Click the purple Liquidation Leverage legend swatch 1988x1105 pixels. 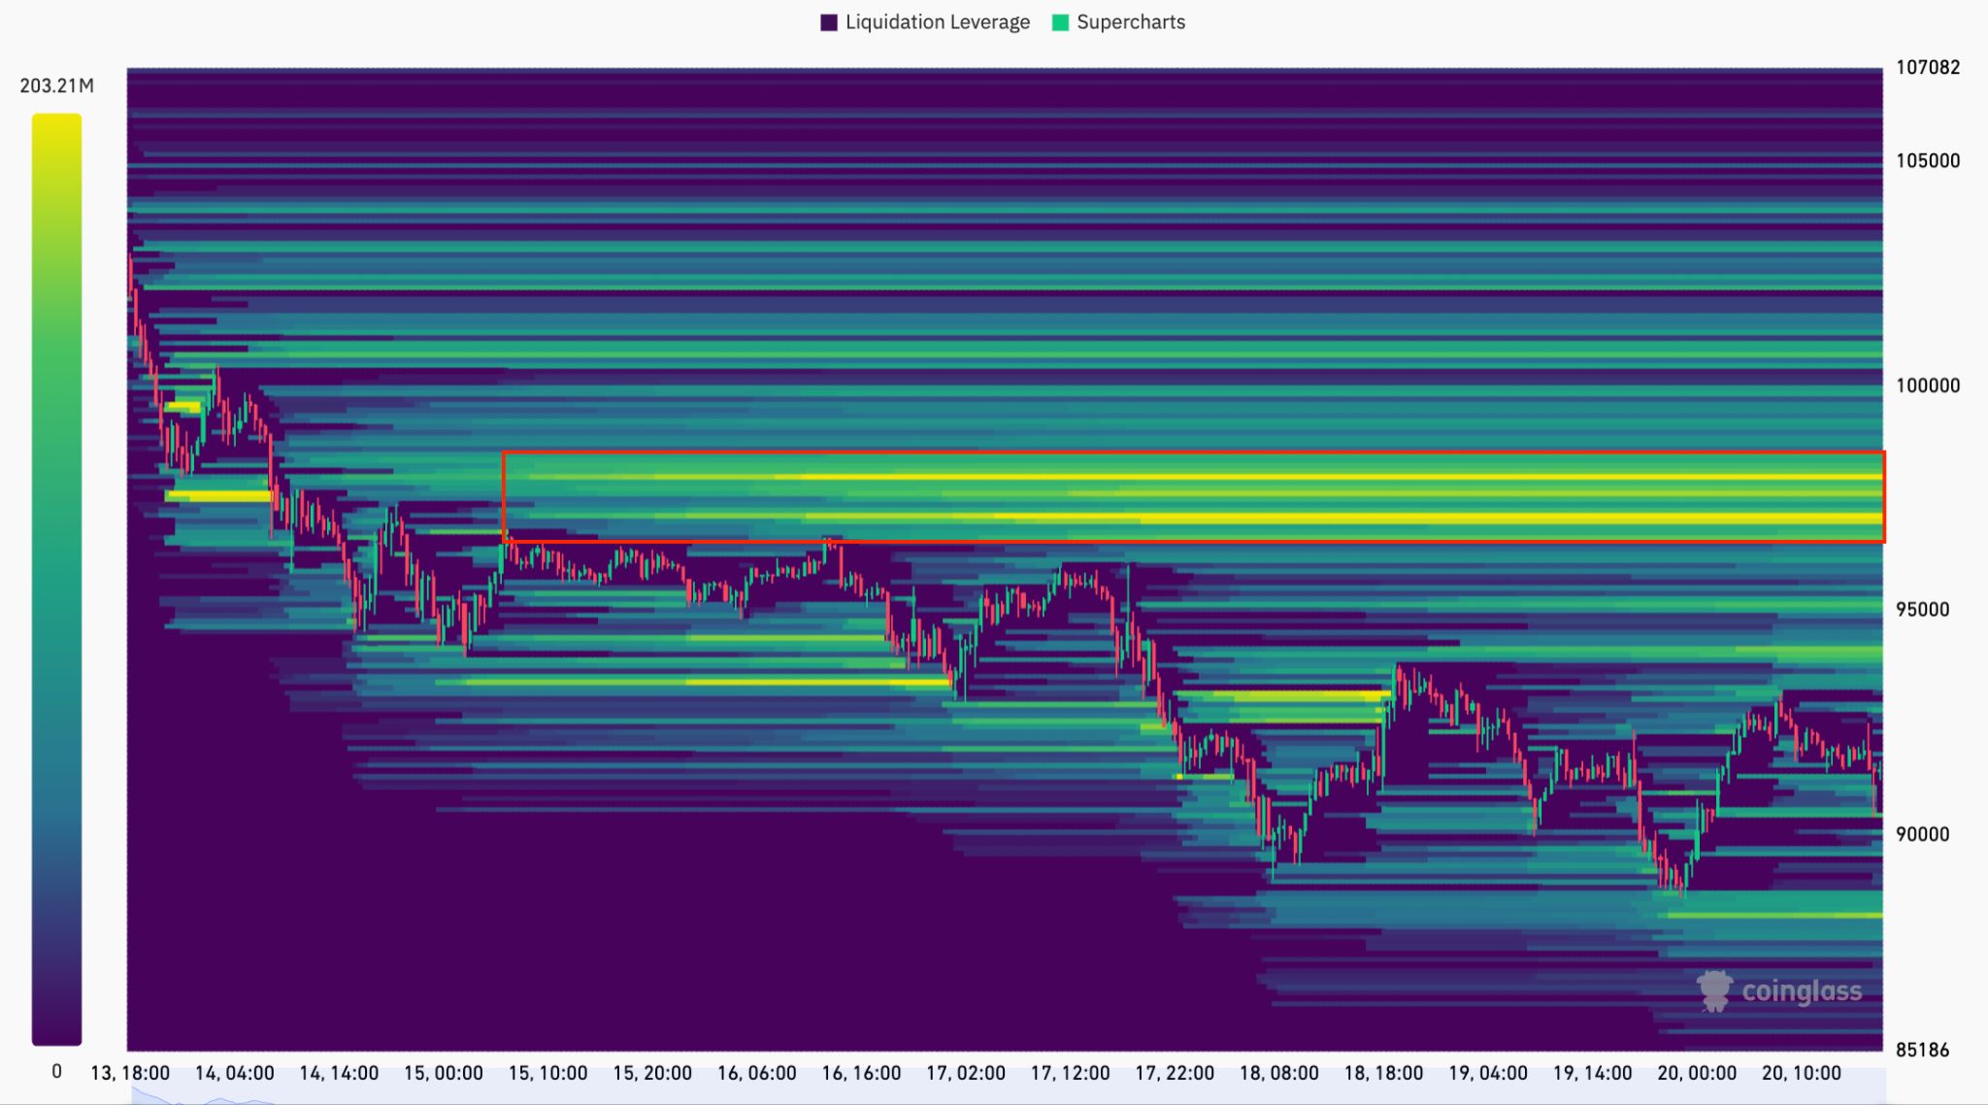829,22
